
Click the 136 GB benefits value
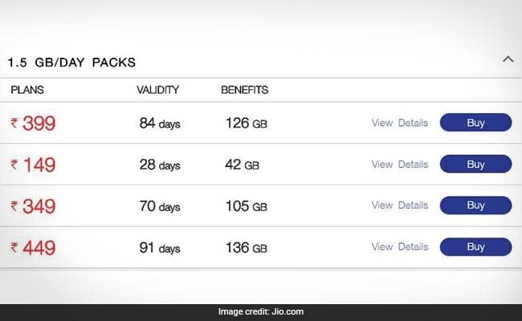coord(246,248)
